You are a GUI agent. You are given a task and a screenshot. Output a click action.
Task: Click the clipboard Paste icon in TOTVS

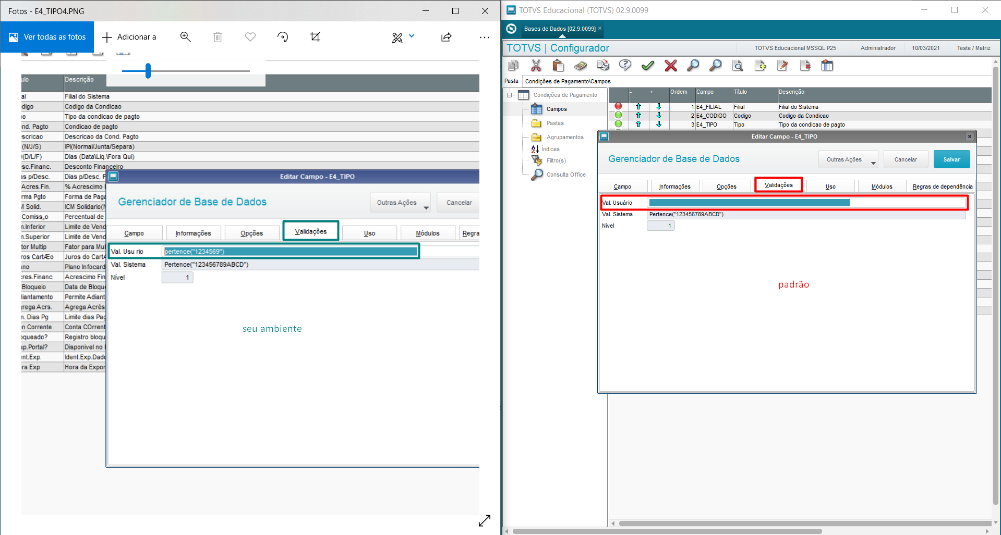558,65
